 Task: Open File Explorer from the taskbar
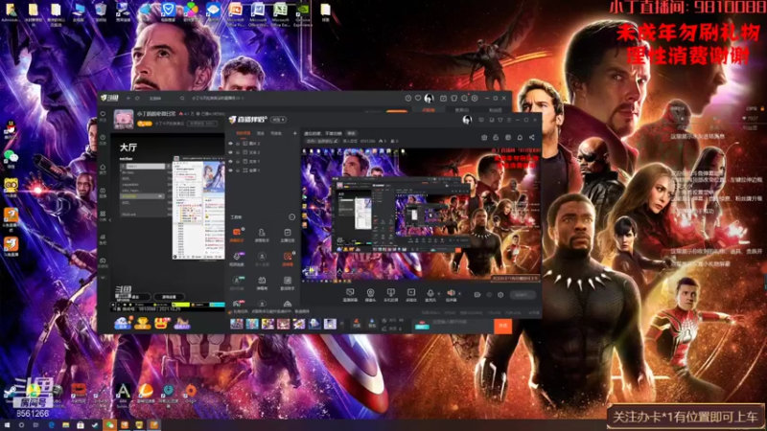(x=65, y=425)
